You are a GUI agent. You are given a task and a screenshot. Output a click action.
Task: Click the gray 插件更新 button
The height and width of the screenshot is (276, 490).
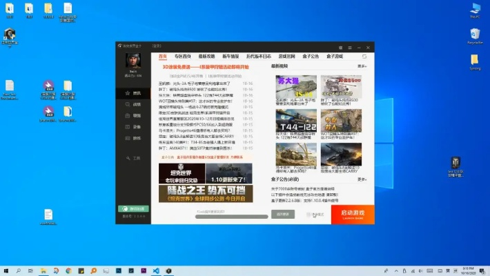[283, 215]
